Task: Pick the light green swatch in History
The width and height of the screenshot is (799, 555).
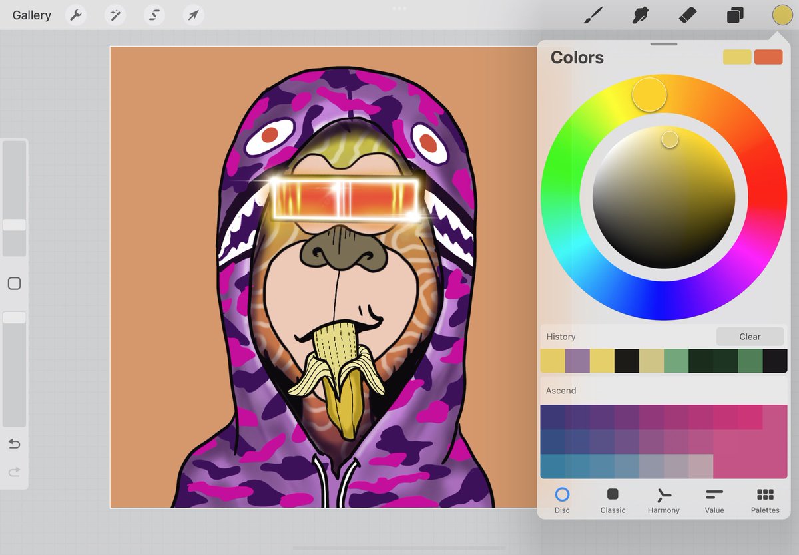Action: (676, 361)
